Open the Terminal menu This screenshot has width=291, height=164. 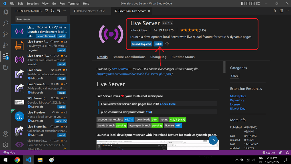[74, 3]
